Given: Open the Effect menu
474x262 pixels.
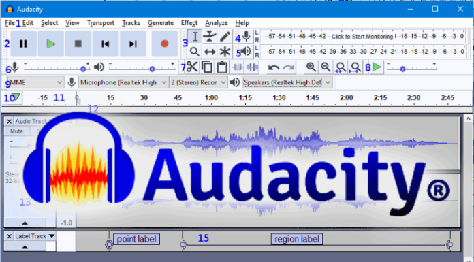Looking at the screenshot, I should tap(189, 23).
